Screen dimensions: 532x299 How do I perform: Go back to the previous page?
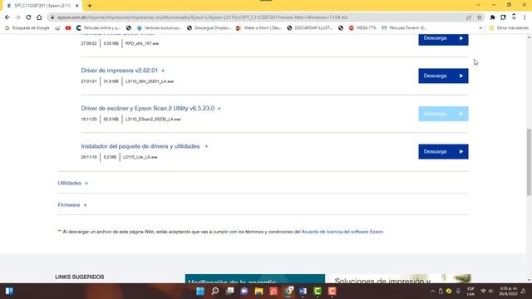(7, 17)
